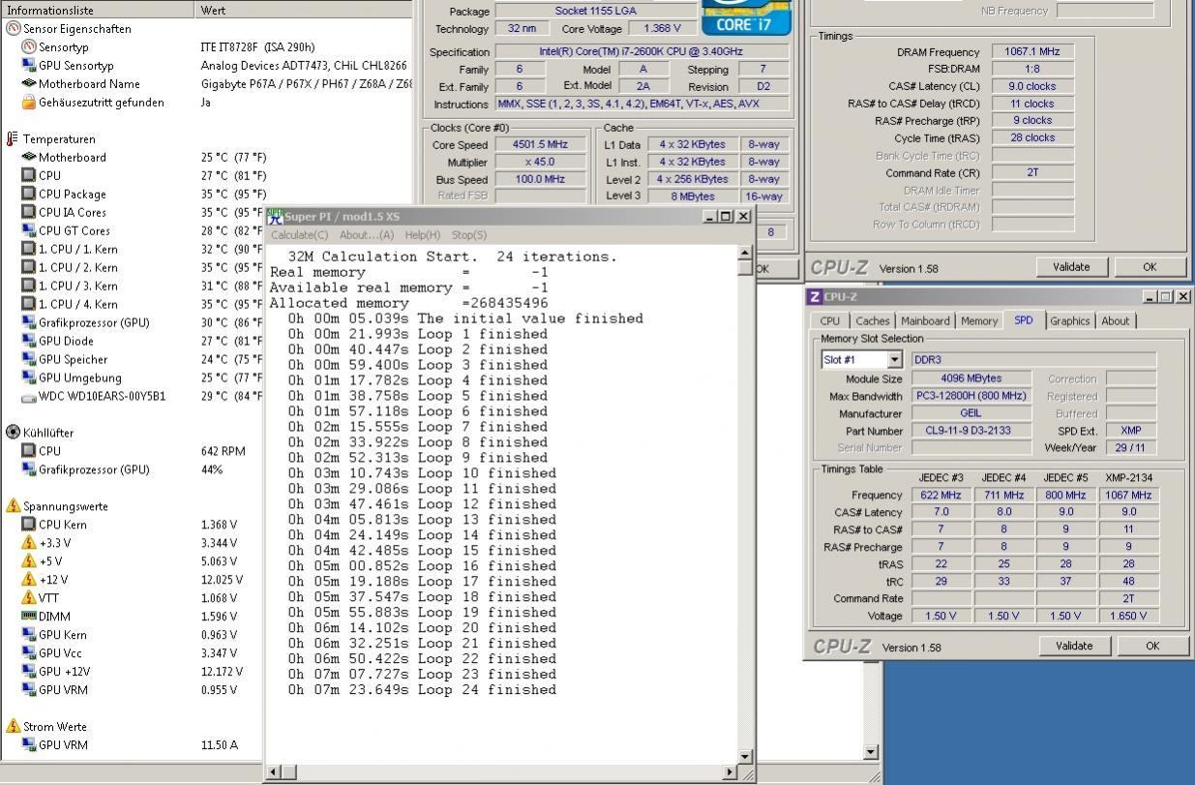Screen dimensions: 1195x785
Task: Click the Module Size value 4096 MBytes
Action: pos(971,378)
